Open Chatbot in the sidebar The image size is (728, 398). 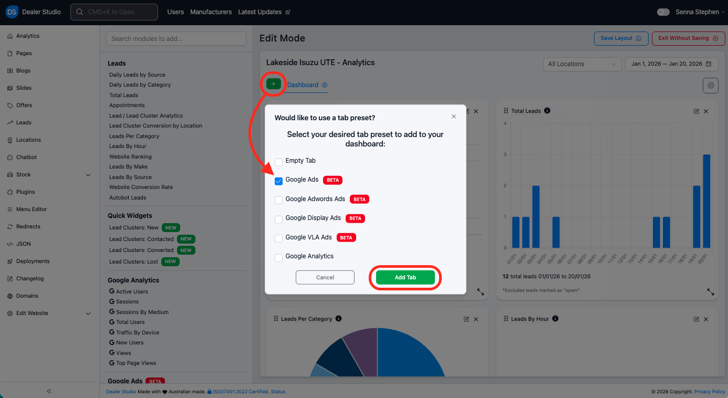coord(26,158)
